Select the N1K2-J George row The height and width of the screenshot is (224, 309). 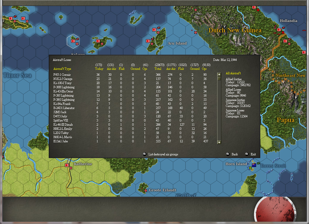(131, 79)
